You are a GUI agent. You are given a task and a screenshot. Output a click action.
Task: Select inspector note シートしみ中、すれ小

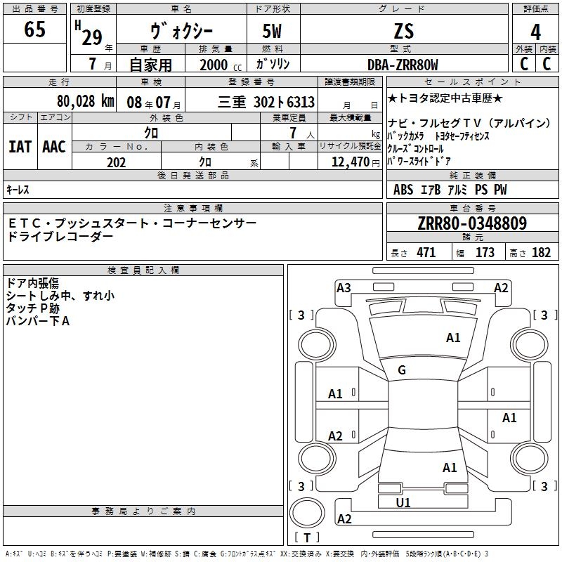[x=60, y=296]
